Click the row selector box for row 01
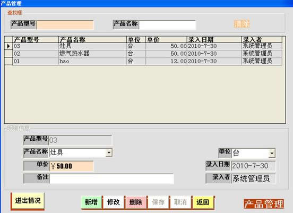 (8, 61)
